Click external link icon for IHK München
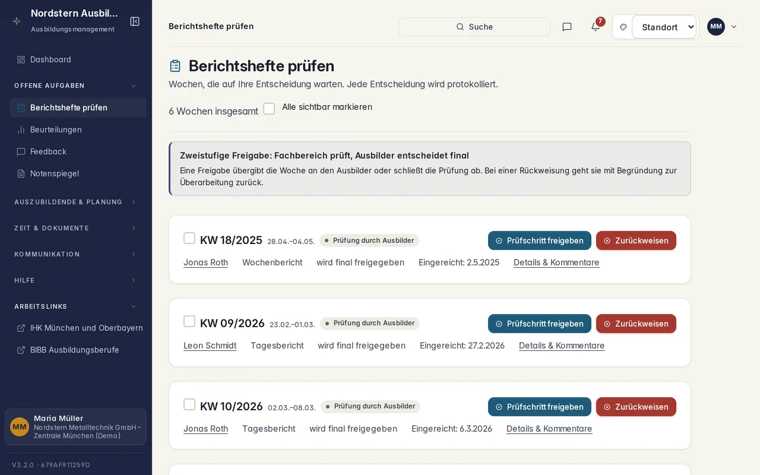Screen dimensions: 760x475 coord(21,328)
